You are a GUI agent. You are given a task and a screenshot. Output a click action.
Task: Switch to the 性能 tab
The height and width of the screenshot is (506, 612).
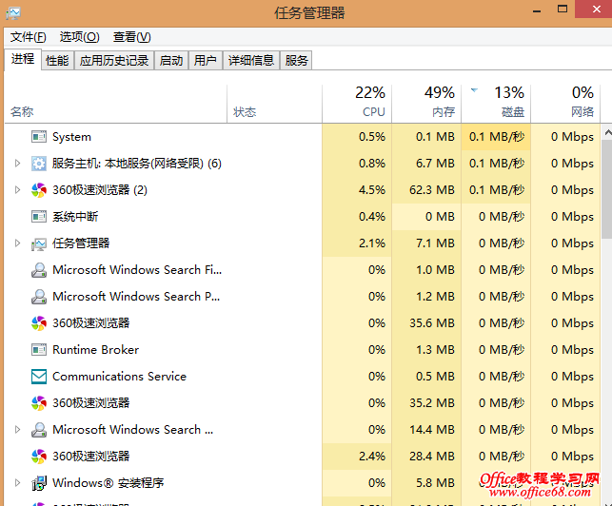coord(57,61)
